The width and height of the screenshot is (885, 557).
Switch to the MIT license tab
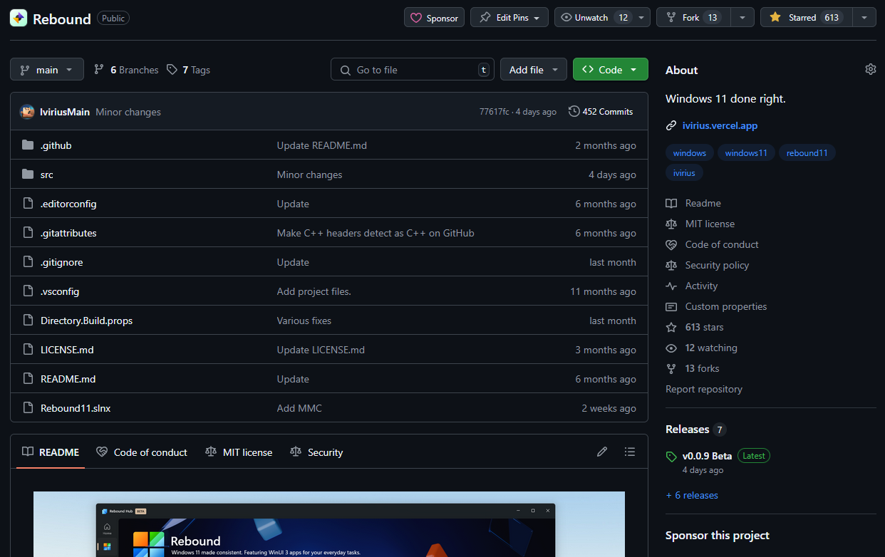pos(239,452)
